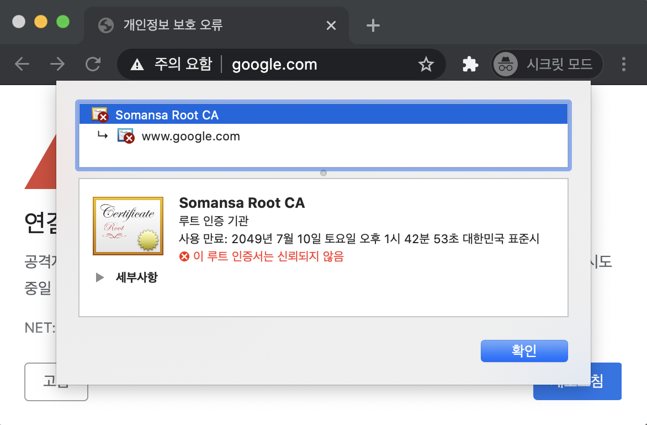Open a new tab with the plus button
Image resolution: width=647 pixels, height=425 pixels.
click(x=373, y=25)
